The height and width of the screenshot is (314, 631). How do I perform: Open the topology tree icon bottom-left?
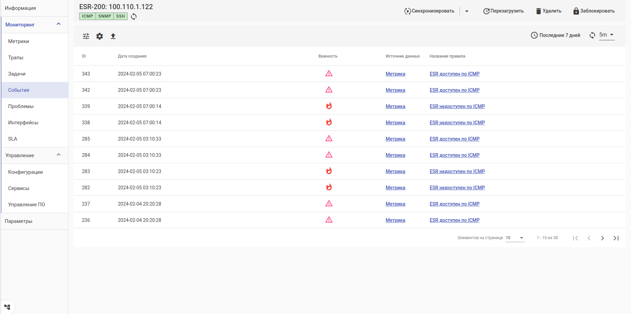pyautogui.click(x=7, y=307)
